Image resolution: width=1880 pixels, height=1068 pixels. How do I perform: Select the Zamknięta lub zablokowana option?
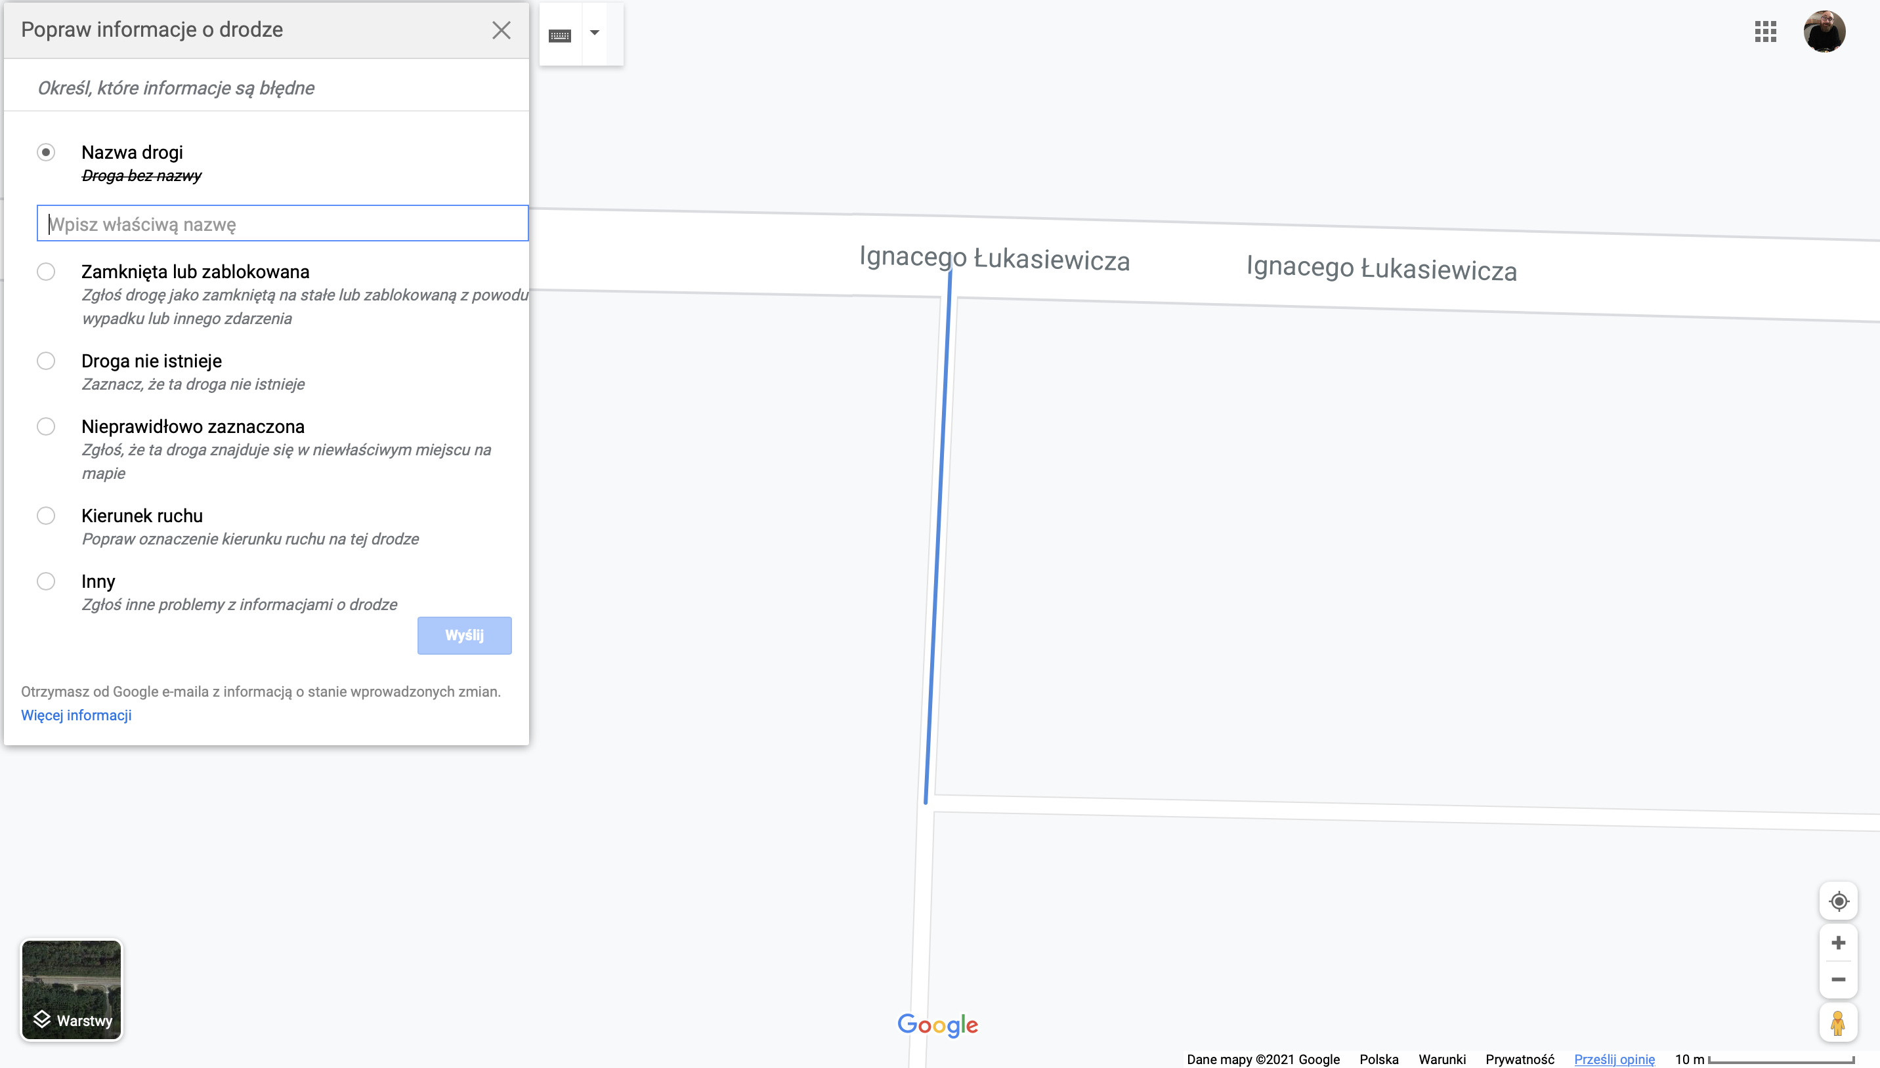[x=46, y=272]
